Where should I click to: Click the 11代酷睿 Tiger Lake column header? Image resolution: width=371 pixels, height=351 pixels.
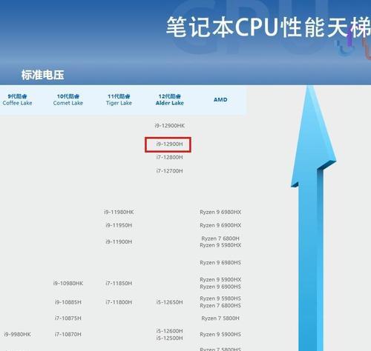[x=119, y=100]
